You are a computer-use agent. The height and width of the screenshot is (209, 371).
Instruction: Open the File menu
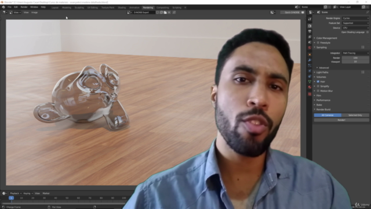(9, 8)
